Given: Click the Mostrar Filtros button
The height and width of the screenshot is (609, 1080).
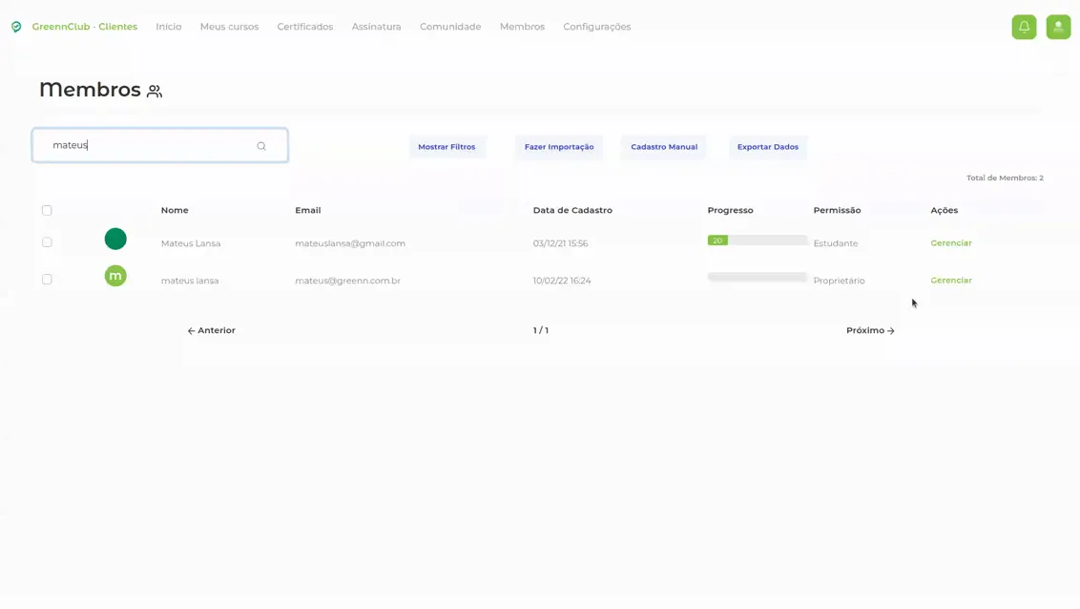Looking at the screenshot, I should coord(447,147).
